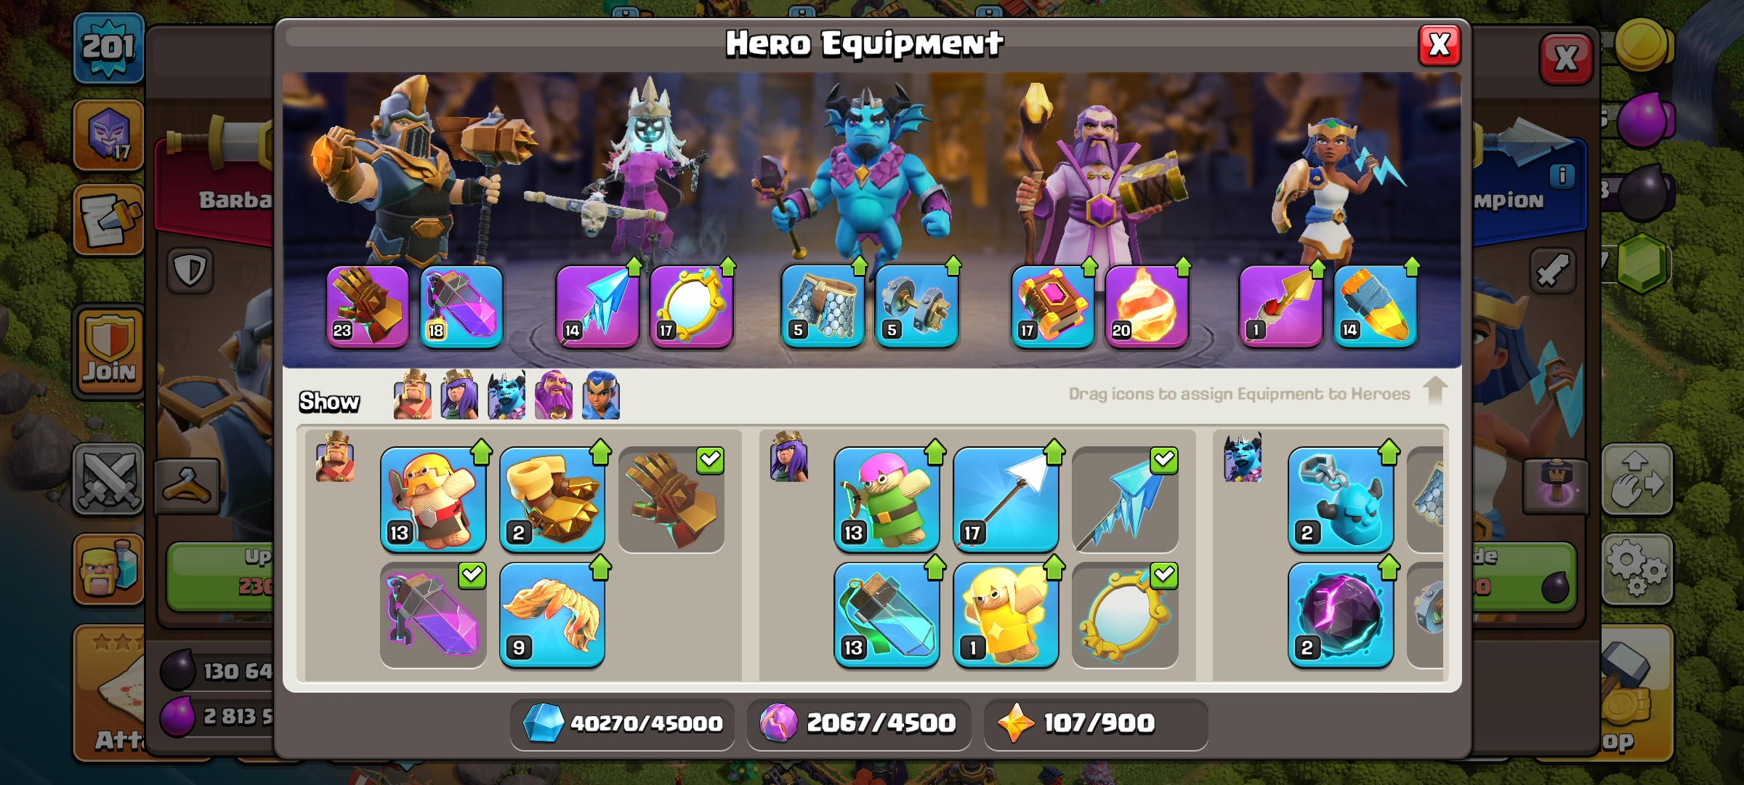Select the Barbarian Puppet equipment level 13
Viewport: 1744px width, 785px height.
[x=433, y=499]
